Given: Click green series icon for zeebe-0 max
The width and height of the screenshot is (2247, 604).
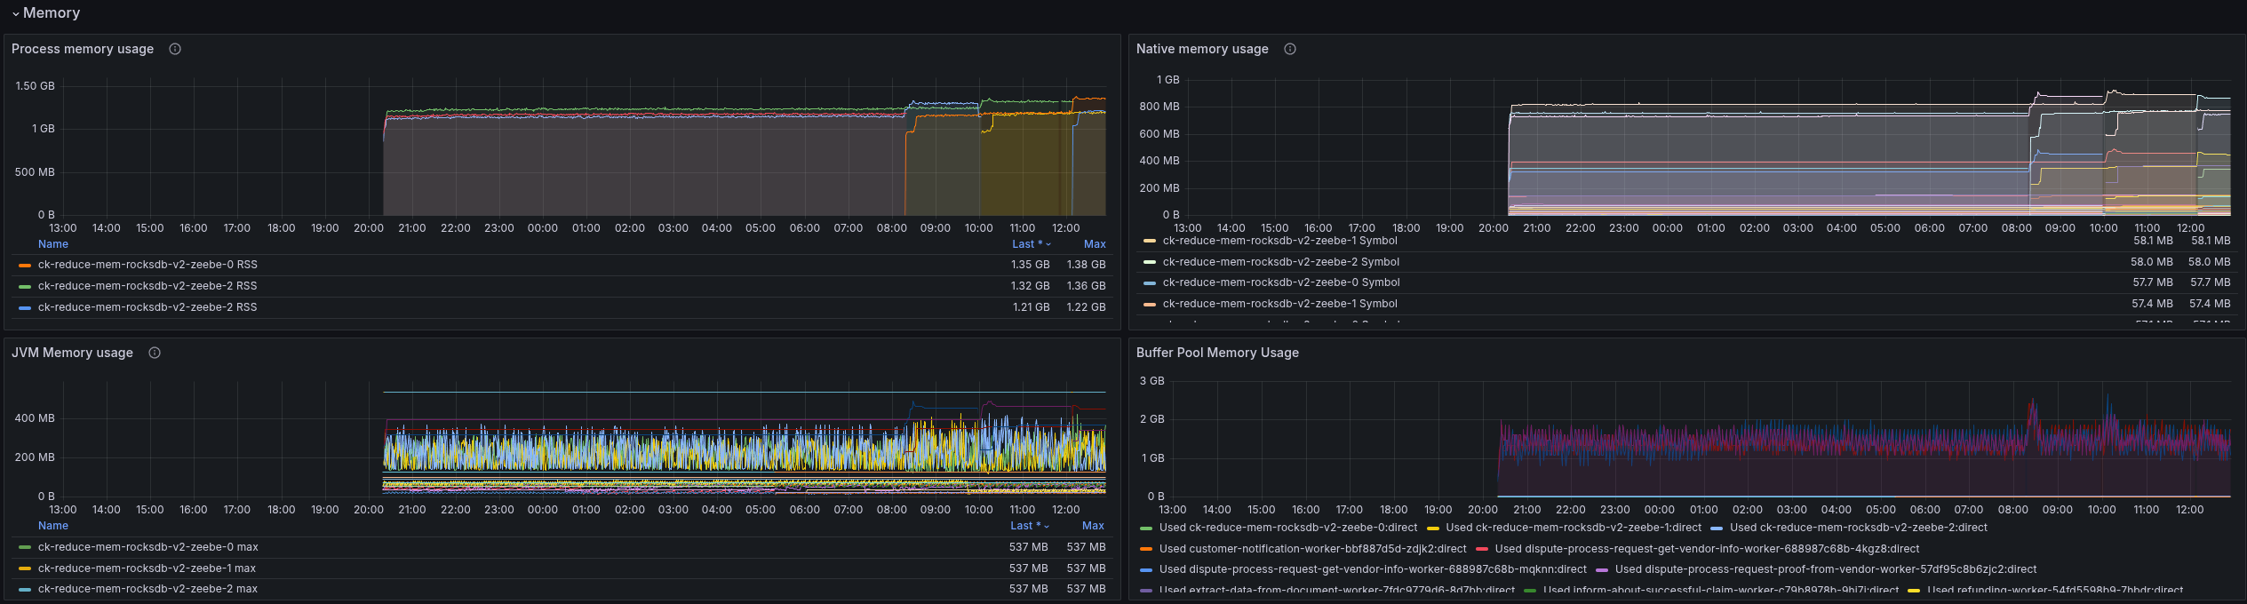Looking at the screenshot, I should pyautogui.click(x=25, y=547).
